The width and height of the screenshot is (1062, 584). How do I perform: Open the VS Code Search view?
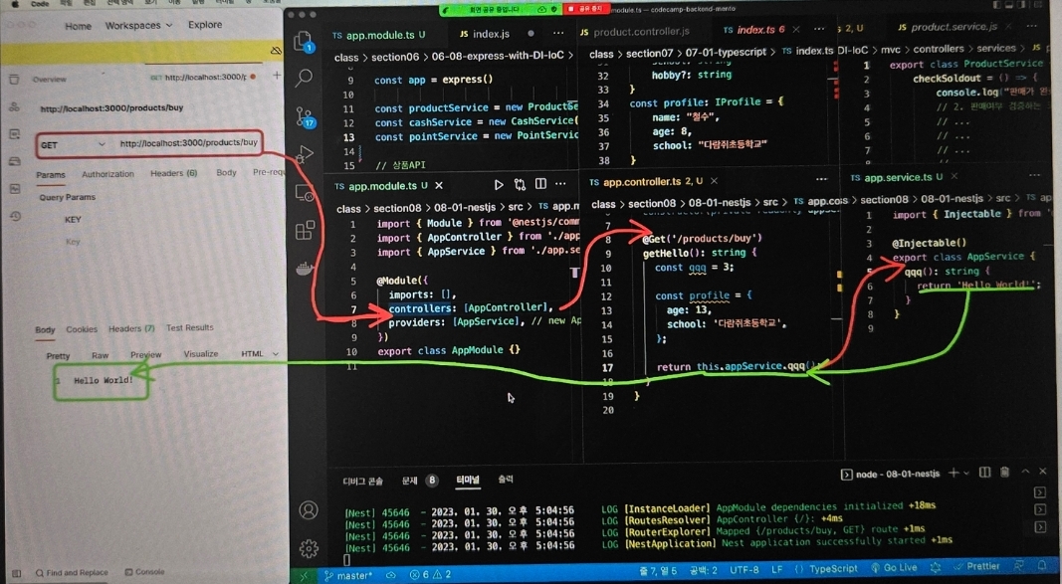click(x=305, y=78)
